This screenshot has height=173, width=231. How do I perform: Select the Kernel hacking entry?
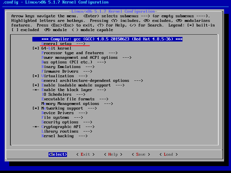click(64, 136)
